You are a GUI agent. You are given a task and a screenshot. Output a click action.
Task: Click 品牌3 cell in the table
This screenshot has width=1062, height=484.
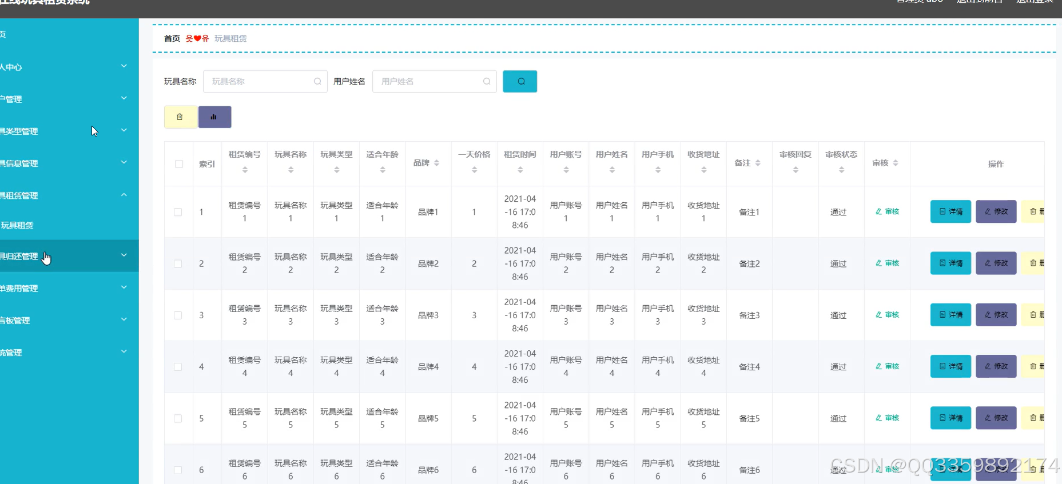pos(428,315)
